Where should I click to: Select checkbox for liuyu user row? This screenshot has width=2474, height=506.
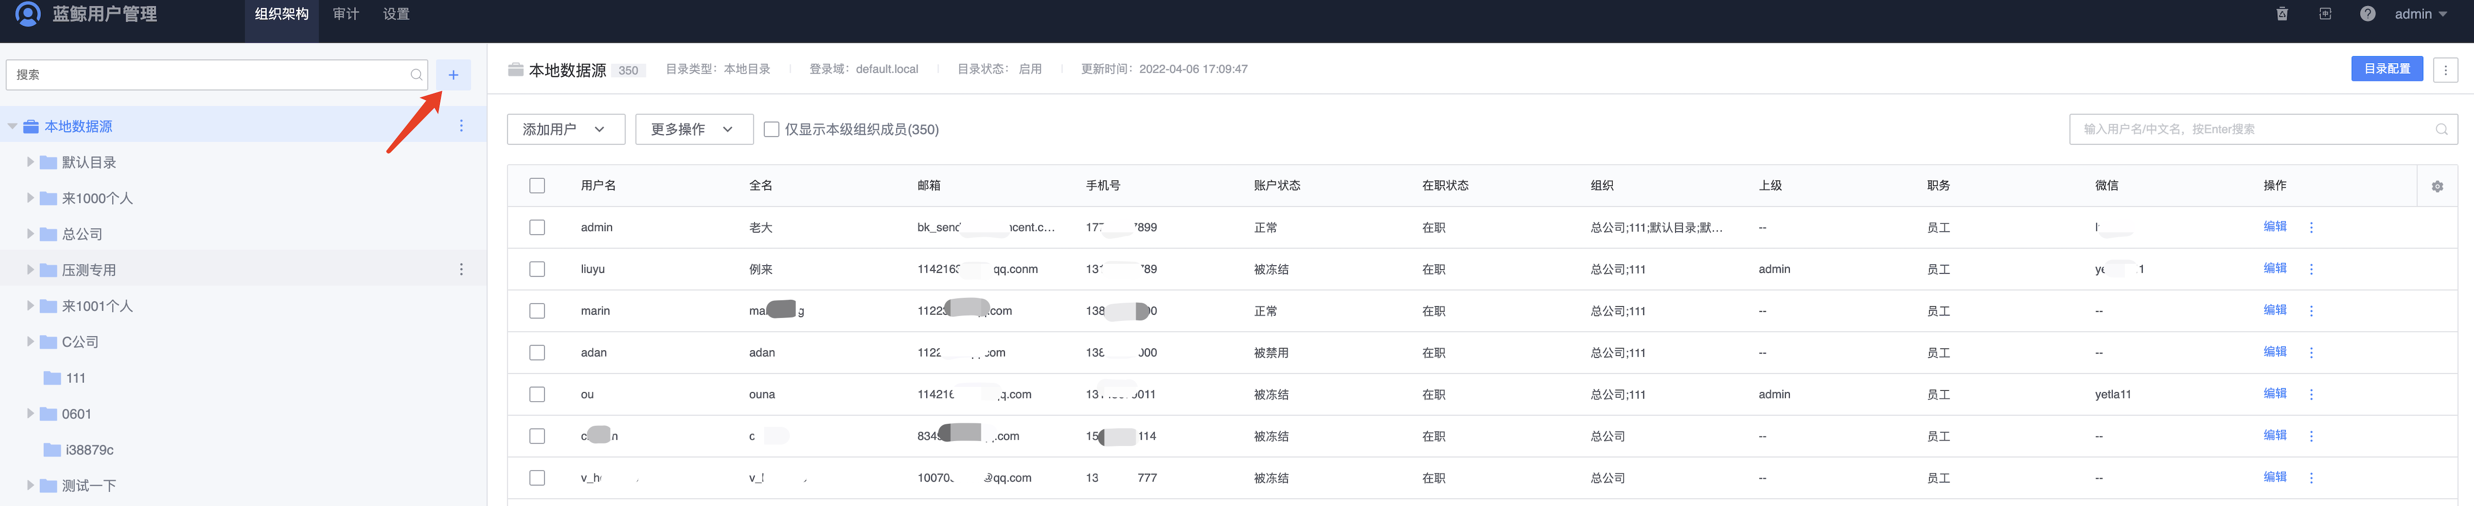(x=537, y=269)
